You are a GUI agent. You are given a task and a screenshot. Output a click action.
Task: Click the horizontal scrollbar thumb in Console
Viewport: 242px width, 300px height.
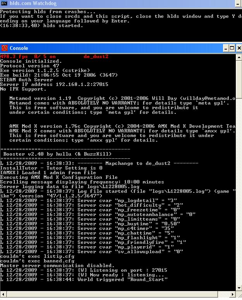pyautogui.click(x=112, y=294)
